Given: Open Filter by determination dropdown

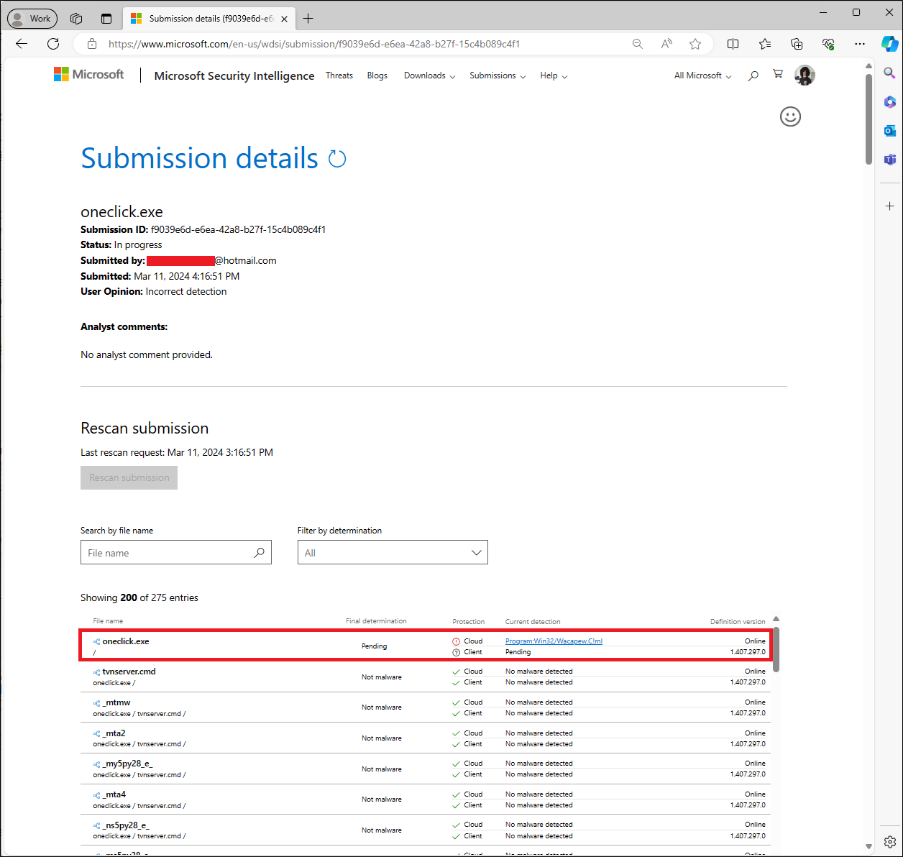Looking at the screenshot, I should (x=393, y=552).
